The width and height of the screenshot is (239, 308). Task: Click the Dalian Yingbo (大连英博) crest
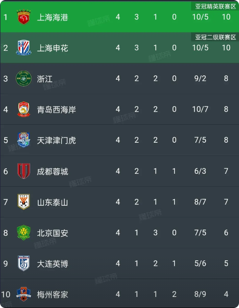point(23,263)
